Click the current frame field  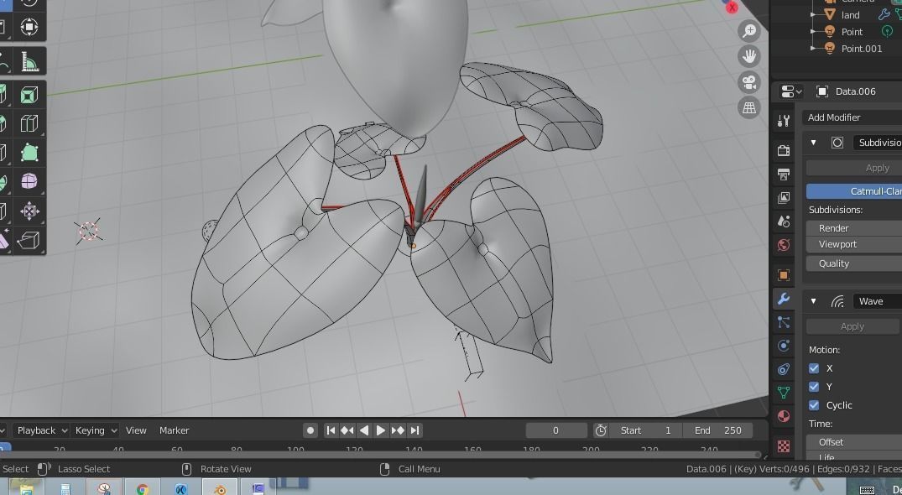tap(555, 430)
